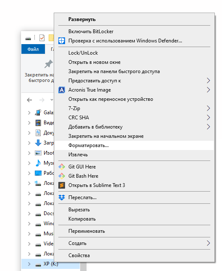Expand the Создать submenu arrow
222x271 pixels.
click(209, 243)
